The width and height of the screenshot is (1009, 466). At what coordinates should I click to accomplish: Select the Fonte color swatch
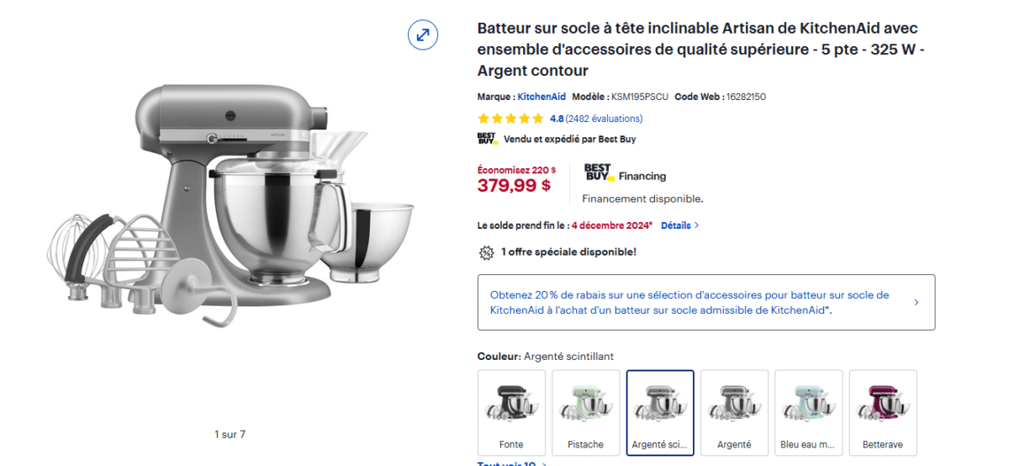pos(511,412)
